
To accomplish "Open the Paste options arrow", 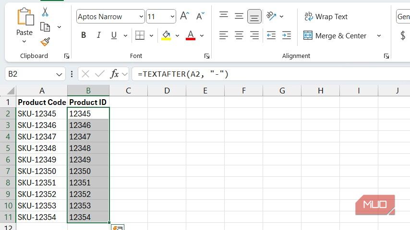I will (24, 42).
